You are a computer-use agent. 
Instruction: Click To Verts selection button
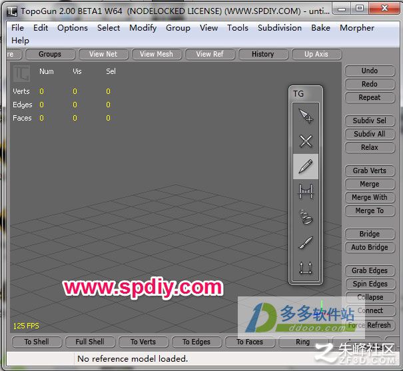pyautogui.click(x=143, y=342)
